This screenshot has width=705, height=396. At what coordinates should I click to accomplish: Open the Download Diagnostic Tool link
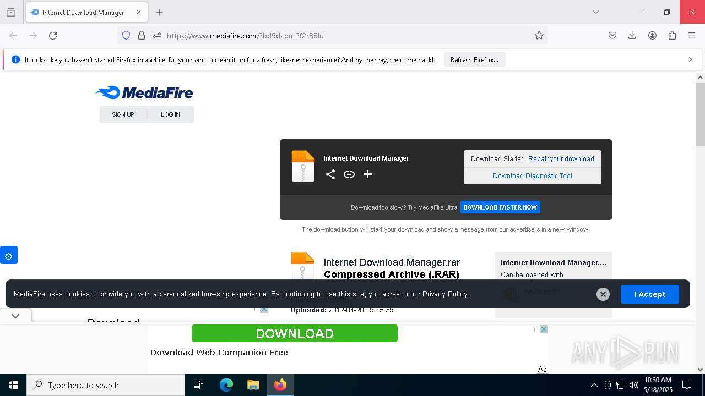click(x=533, y=176)
